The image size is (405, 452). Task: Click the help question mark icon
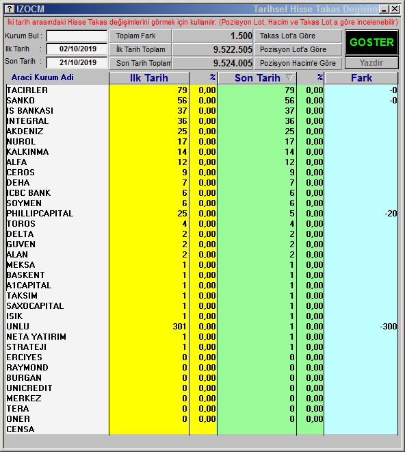coord(10,9)
